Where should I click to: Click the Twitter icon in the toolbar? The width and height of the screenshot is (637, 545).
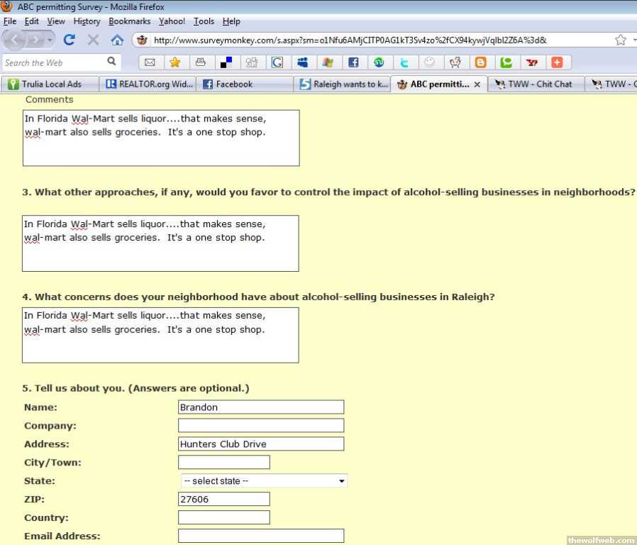tap(404, 62)
